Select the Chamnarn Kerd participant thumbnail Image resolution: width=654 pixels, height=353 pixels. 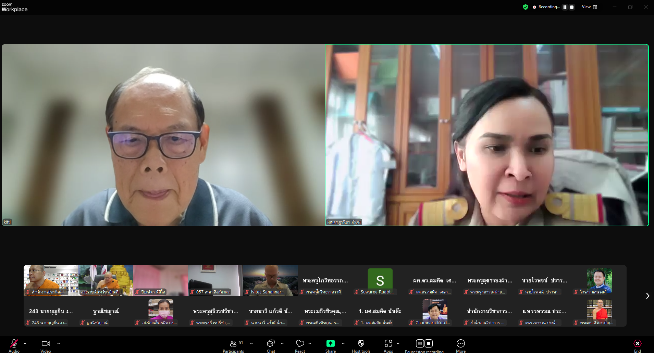(434, 312)
